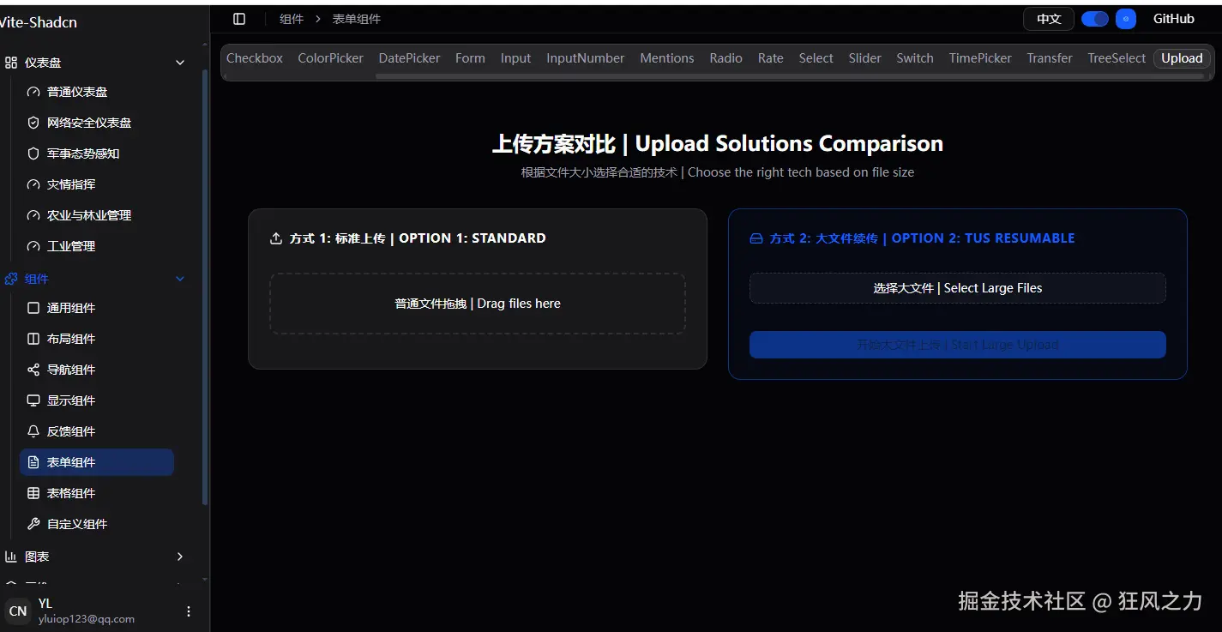Open the GitHub link in top bar
Viewport: 1222px width, 632px height.
[1172, 18]
